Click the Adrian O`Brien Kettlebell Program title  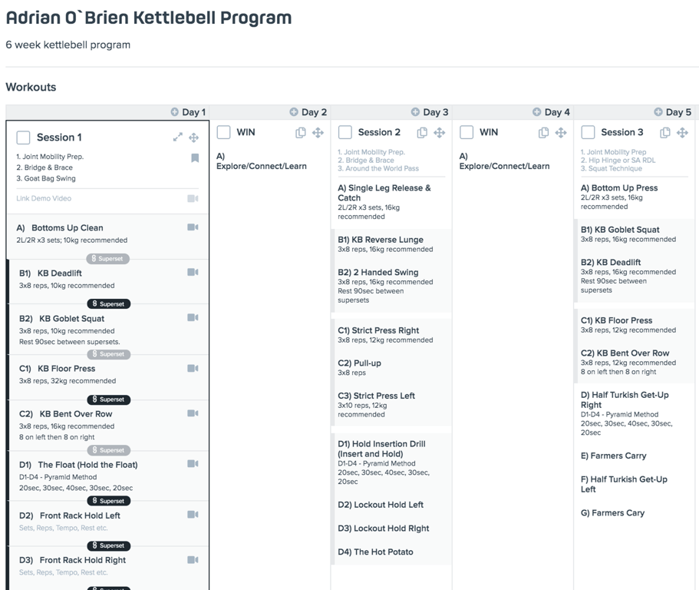click(x=149, y=18)
